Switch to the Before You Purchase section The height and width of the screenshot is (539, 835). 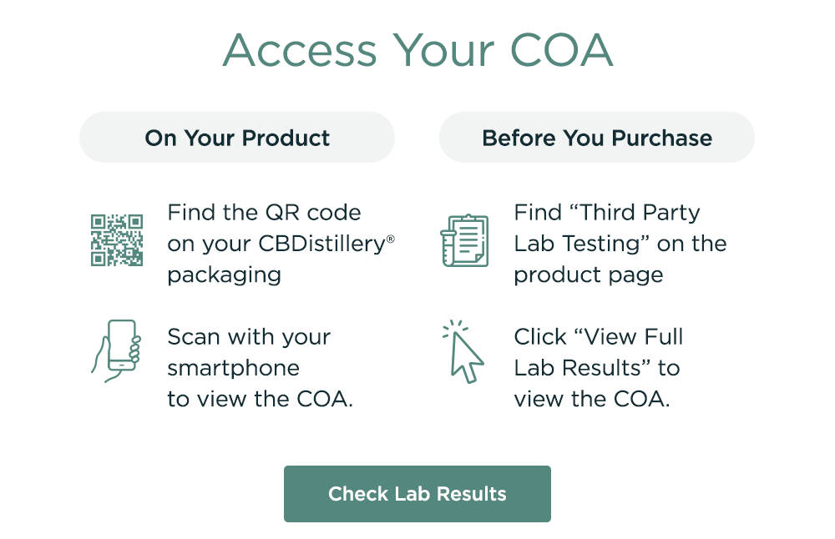click(596, 137)
